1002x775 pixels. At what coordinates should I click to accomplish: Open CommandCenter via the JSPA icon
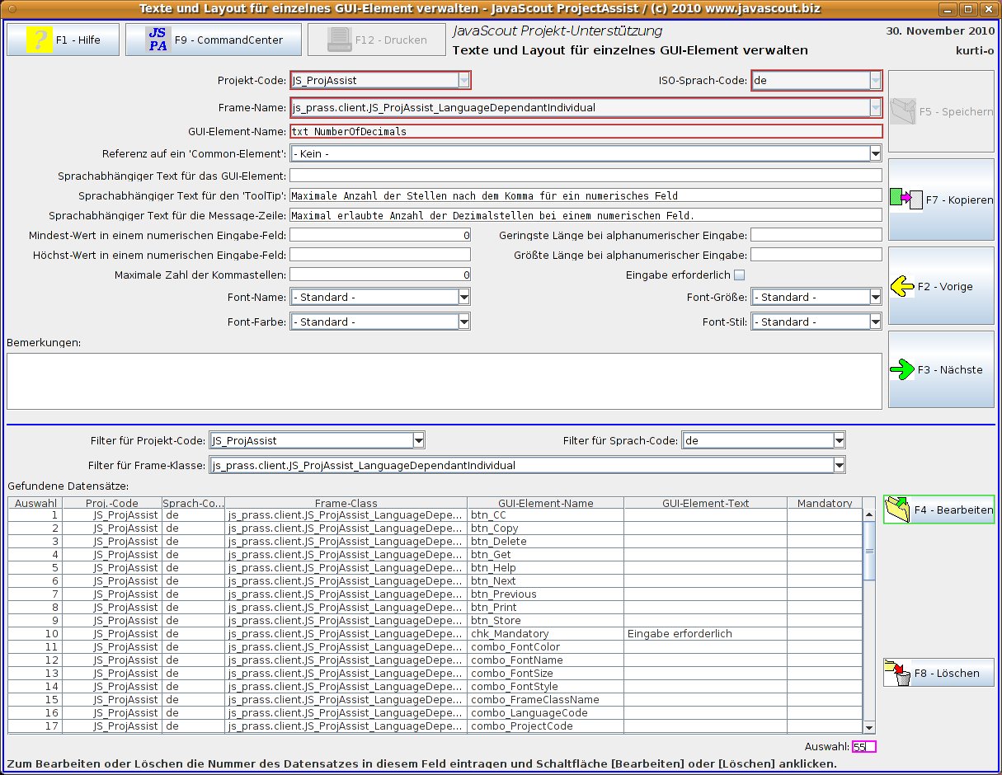[158, 40]
